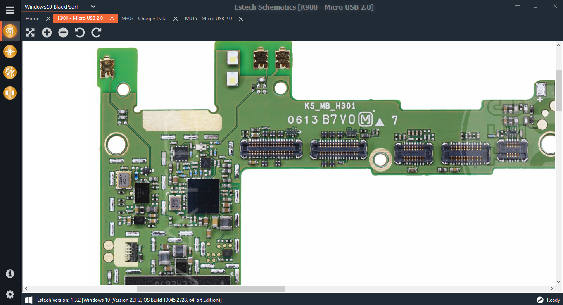Click the horizontal scrollbar thumb
563x305 pixels.
(211, 288)
